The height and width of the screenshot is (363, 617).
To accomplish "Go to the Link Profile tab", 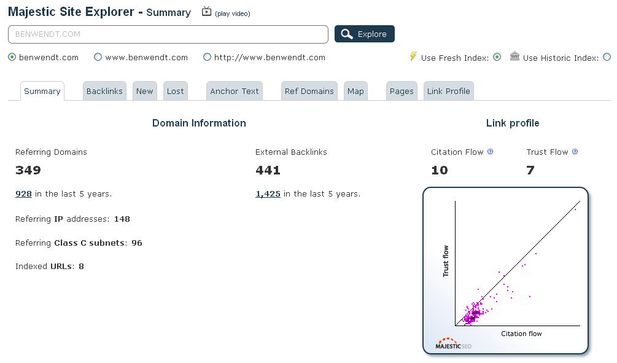I will 448,91.
